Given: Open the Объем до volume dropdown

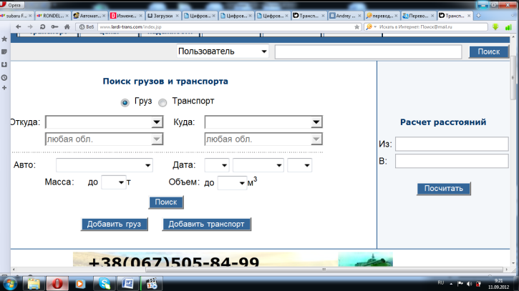Looking at the screenshot, I should click(x=232, y=183).
